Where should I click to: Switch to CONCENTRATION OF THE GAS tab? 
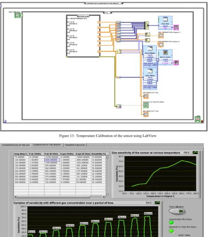[x=15, y=145]
